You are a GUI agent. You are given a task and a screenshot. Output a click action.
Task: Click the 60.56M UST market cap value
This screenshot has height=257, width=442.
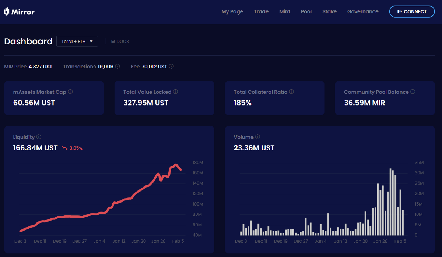point(34,103)
